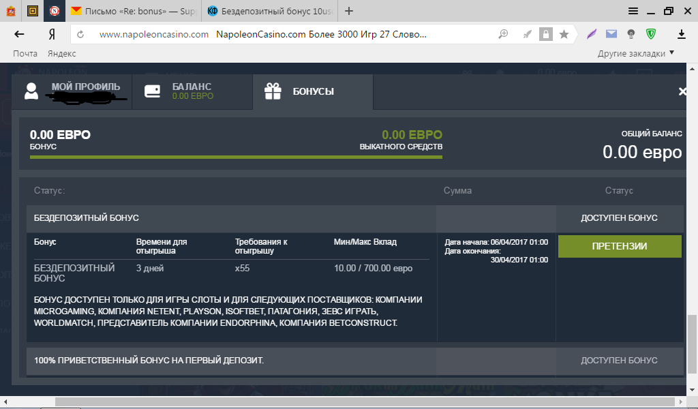698x409 pixels.
Task: Click the wallet icon in Balance tab
Action: click(152, 91)
